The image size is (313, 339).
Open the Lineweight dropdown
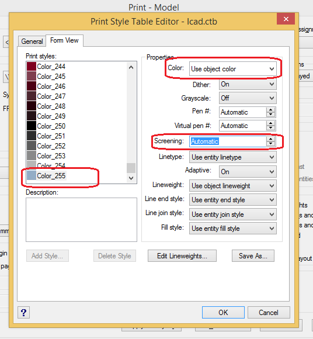pos(232,186)
